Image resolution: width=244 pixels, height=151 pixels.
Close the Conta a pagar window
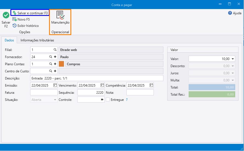pyautogui.click(x=239, y=4)
